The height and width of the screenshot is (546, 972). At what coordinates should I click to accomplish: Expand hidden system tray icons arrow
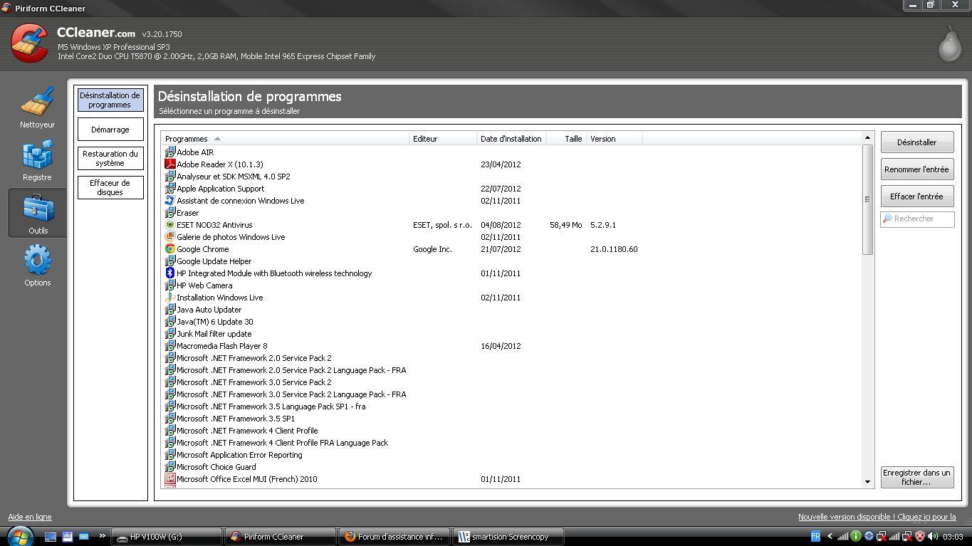pos(830,537)
